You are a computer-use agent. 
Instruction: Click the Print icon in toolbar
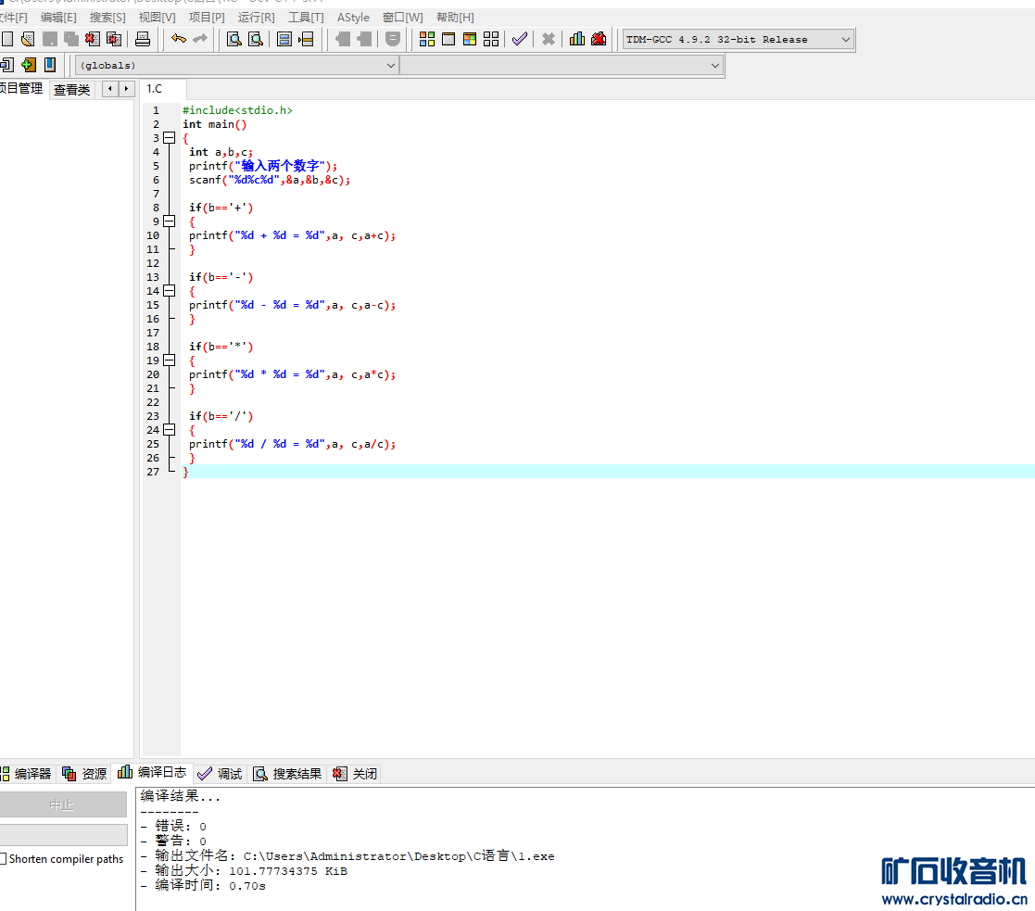click(x=143, y=39)
